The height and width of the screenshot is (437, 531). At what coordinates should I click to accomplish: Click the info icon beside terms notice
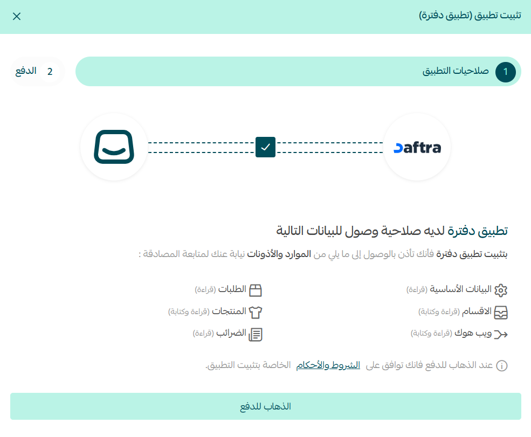click(x=501, y=365)
